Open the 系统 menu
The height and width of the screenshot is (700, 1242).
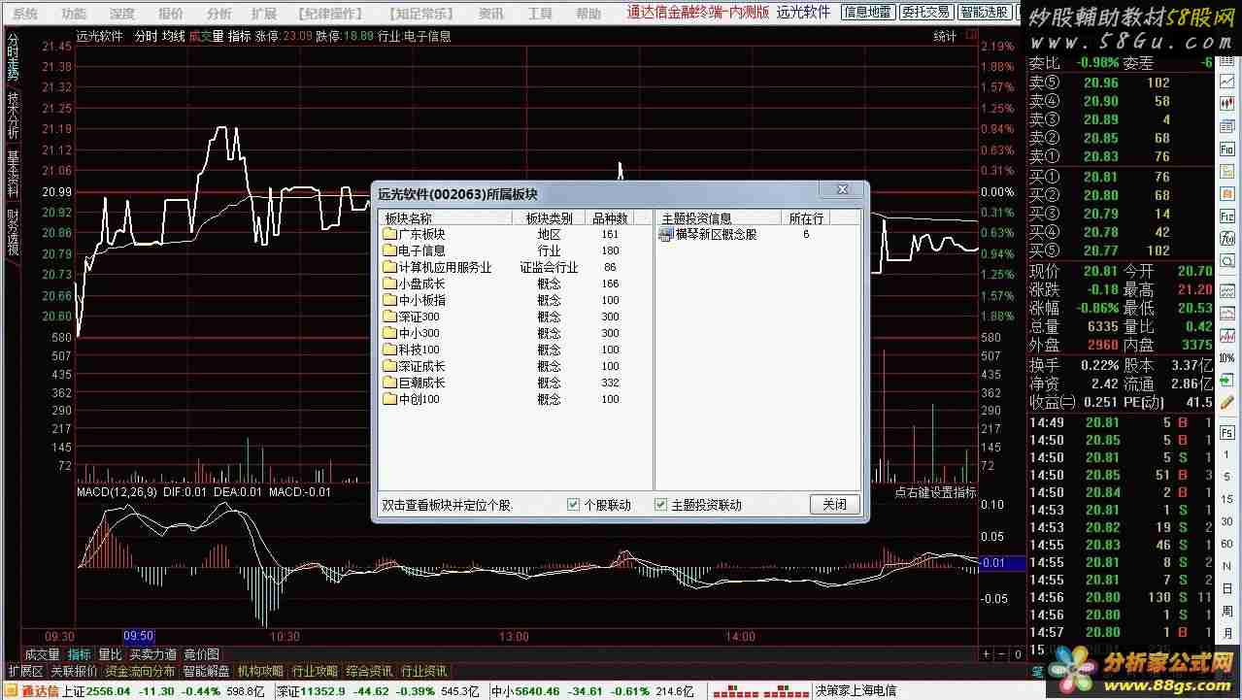(x=25, y=14)
